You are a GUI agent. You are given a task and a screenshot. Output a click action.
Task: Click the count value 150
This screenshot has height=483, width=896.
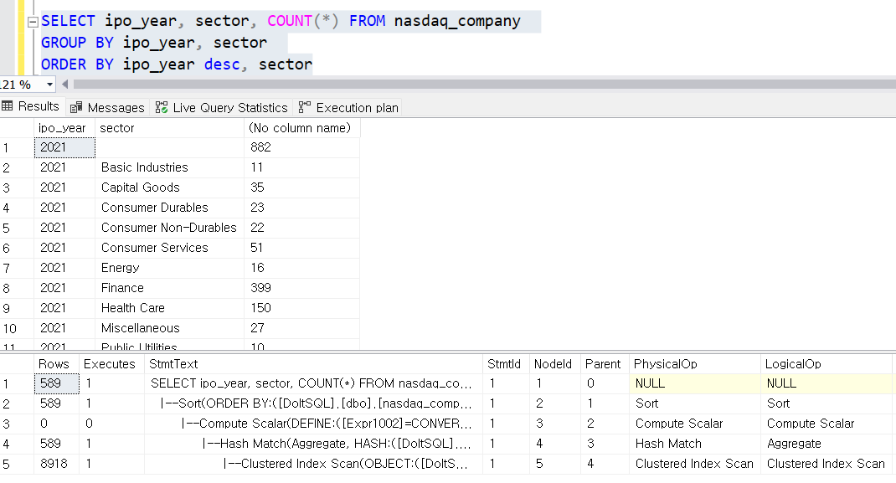tap(301, 308)
